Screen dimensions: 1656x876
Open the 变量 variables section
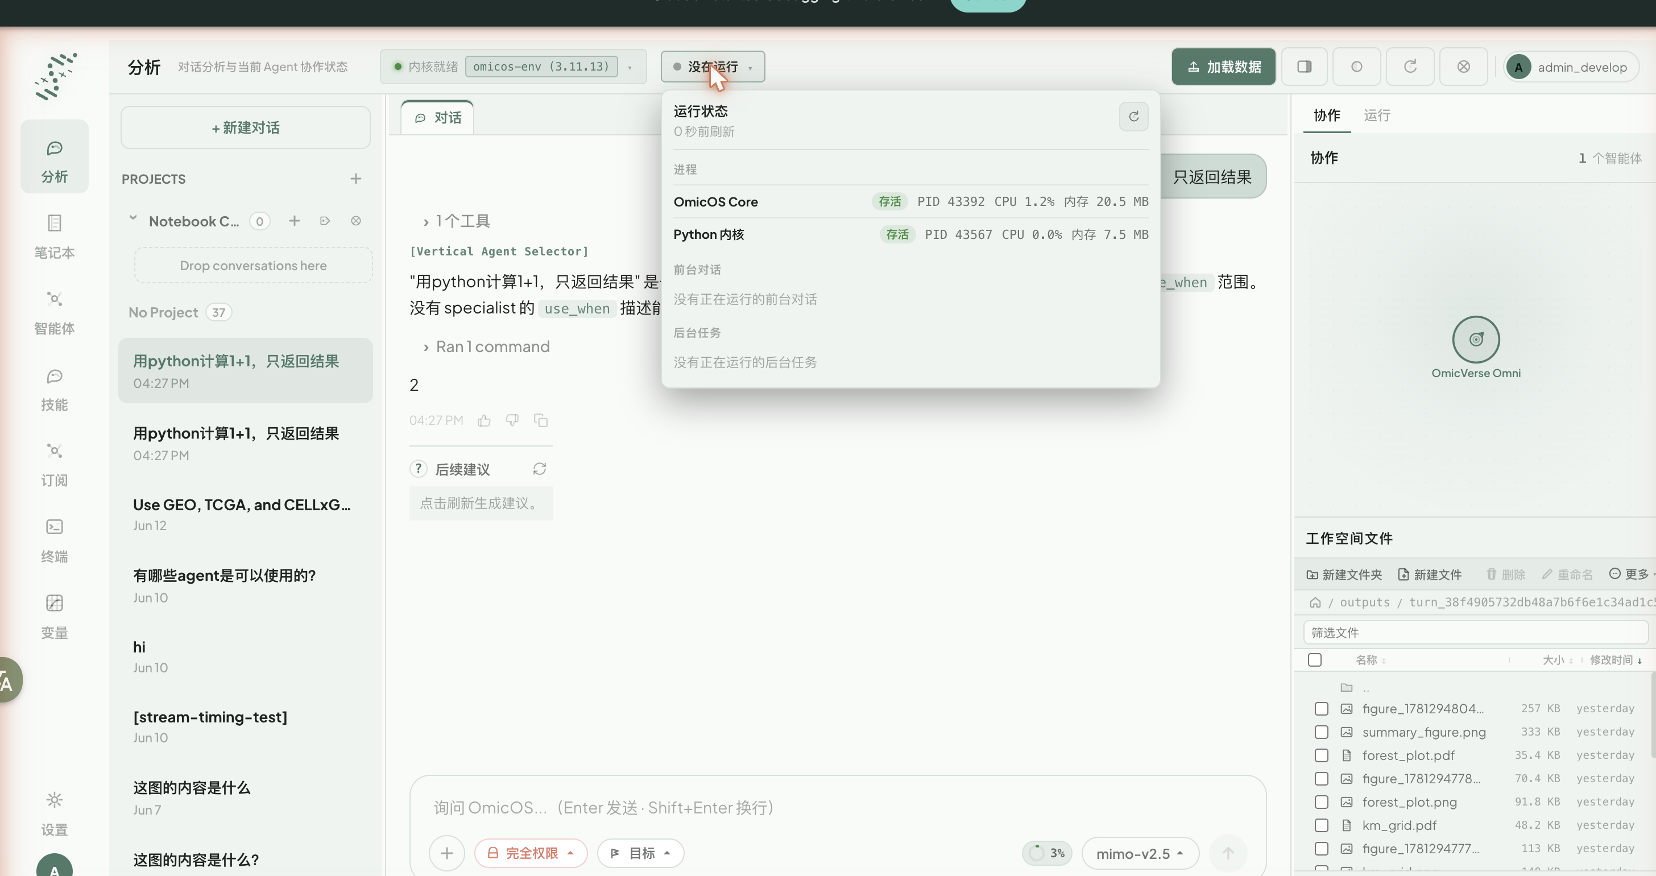55,616
